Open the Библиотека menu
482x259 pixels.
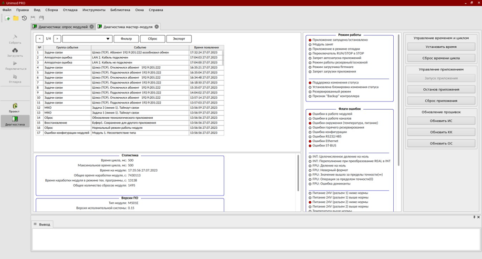pyautogui.click(x=120, y=10)
